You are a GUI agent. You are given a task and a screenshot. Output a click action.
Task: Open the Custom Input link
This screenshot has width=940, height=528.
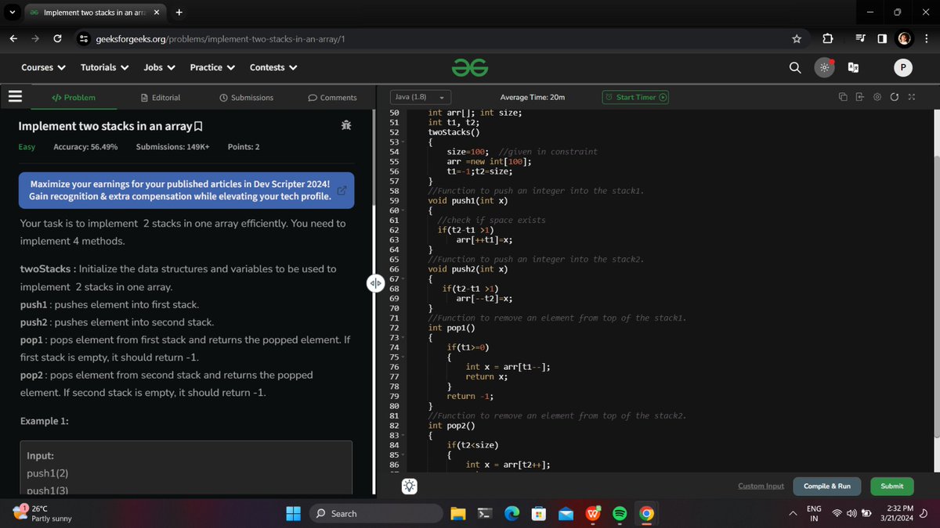tap(761, 486)
